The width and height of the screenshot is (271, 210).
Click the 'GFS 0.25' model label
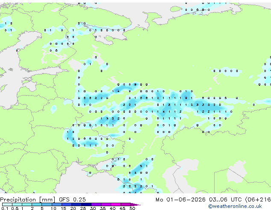[72, 199]
